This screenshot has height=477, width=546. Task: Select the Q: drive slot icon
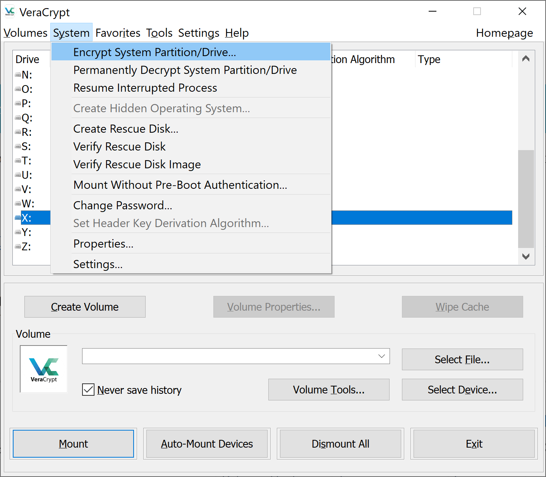[18, 118]
